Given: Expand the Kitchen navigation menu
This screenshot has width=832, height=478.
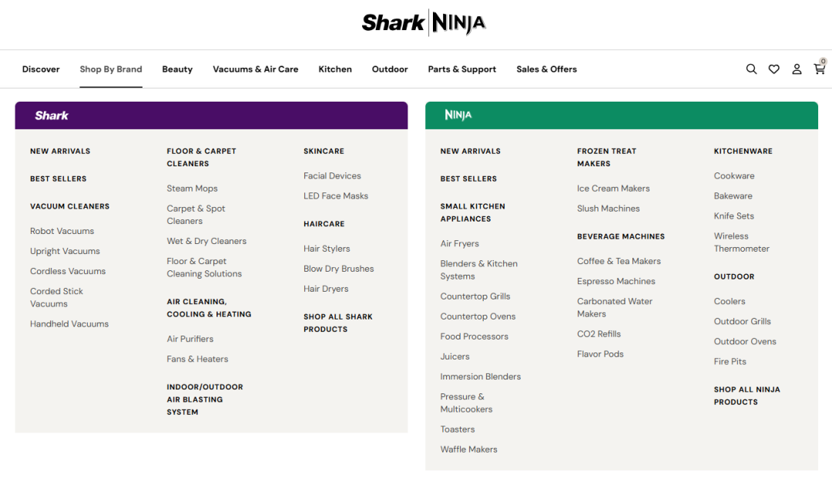Looking at the screenshot, I should [335, 69].
